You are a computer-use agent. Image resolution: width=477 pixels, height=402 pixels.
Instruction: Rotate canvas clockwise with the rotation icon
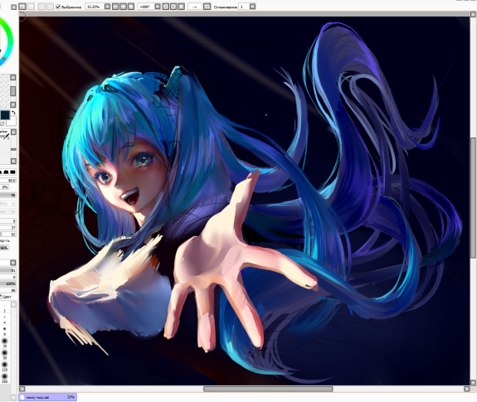click(173, 7)
